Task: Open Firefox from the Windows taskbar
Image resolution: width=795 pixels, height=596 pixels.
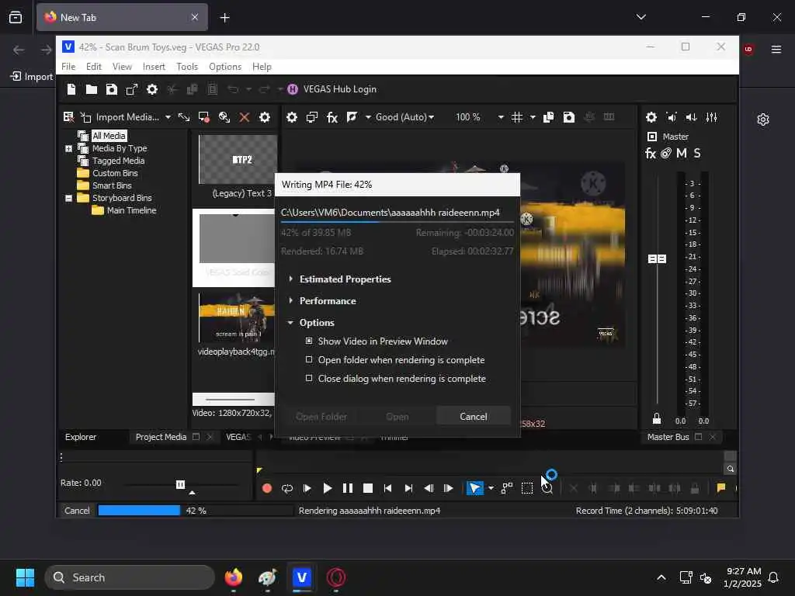Action: (x=234, y=577)
